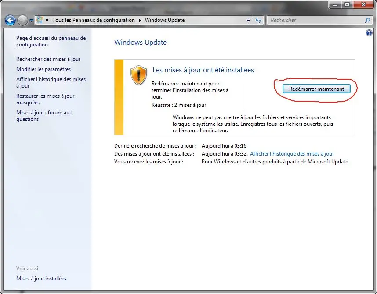This screenshot has width=377, height=294.
Task: Open 'Page d'accueil du panneau de configuration'
Action: click(51, 41)
